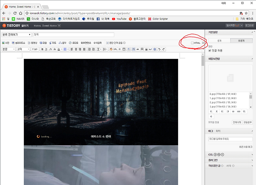Justify text alignment
Image resolution: width=256 pixels, height=185 pixels.
[x=84, y=49]
